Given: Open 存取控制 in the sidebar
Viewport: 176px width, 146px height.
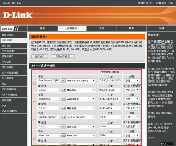Looking at the screenshot, I should (14, 62).
